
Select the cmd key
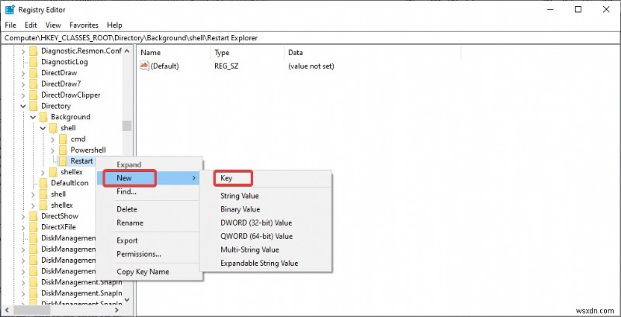pos(78,140)
